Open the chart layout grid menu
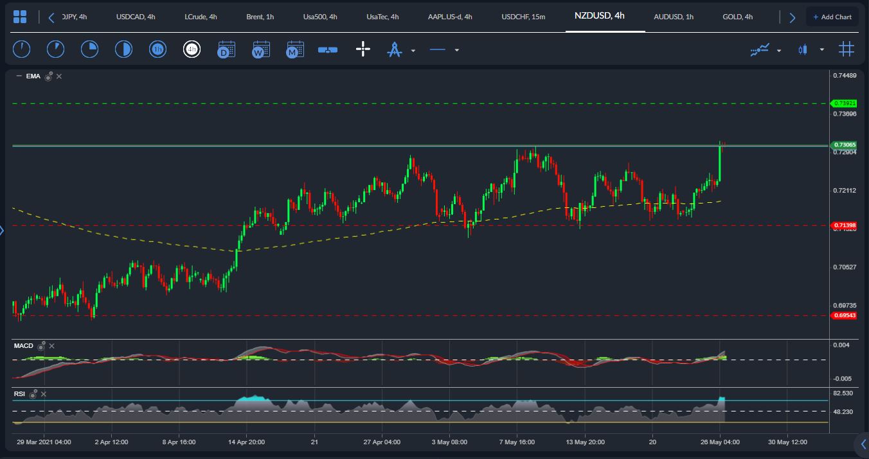Screen dimensions: 869x459 tap(20, 17)
